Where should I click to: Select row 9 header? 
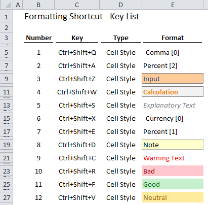7,79
